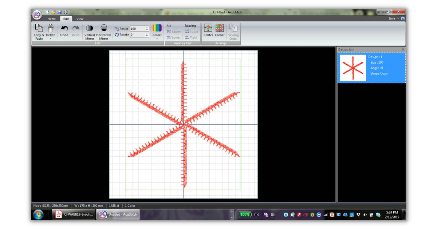Increase the Resize value with the up stepper
This screenshot has height=229, width=437.
pyautogui.click(x=147, y=27)
